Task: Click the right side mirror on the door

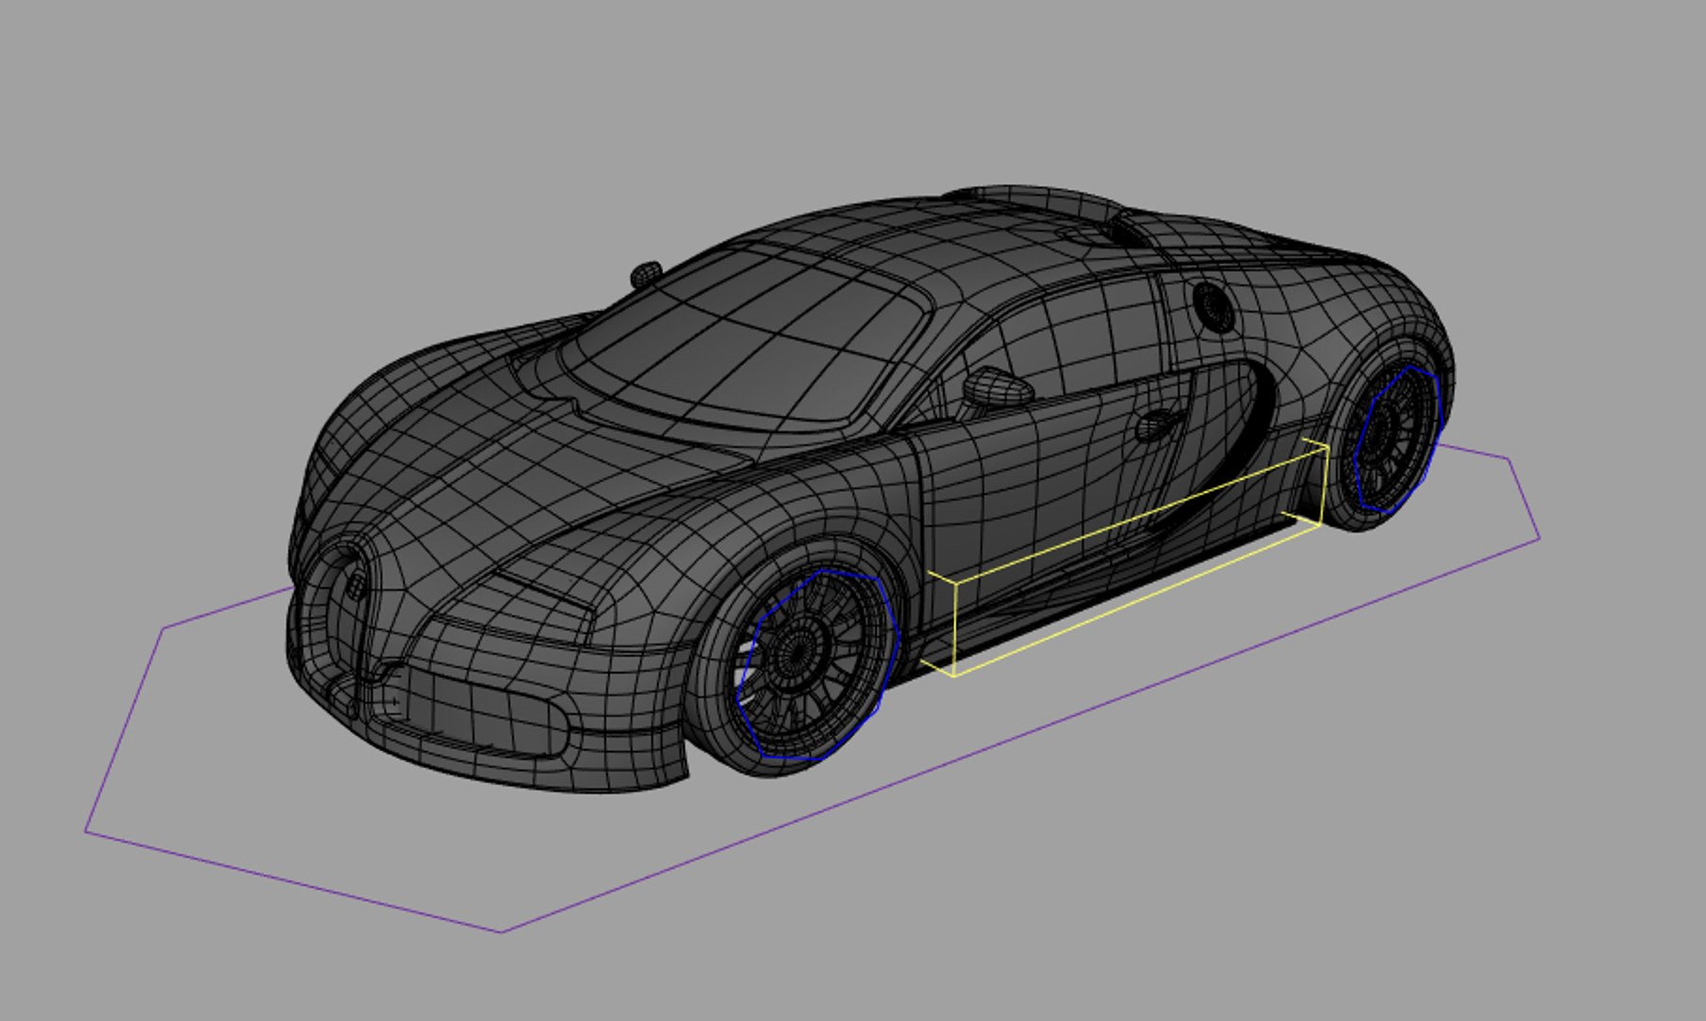Action: (x=997, y=388)
